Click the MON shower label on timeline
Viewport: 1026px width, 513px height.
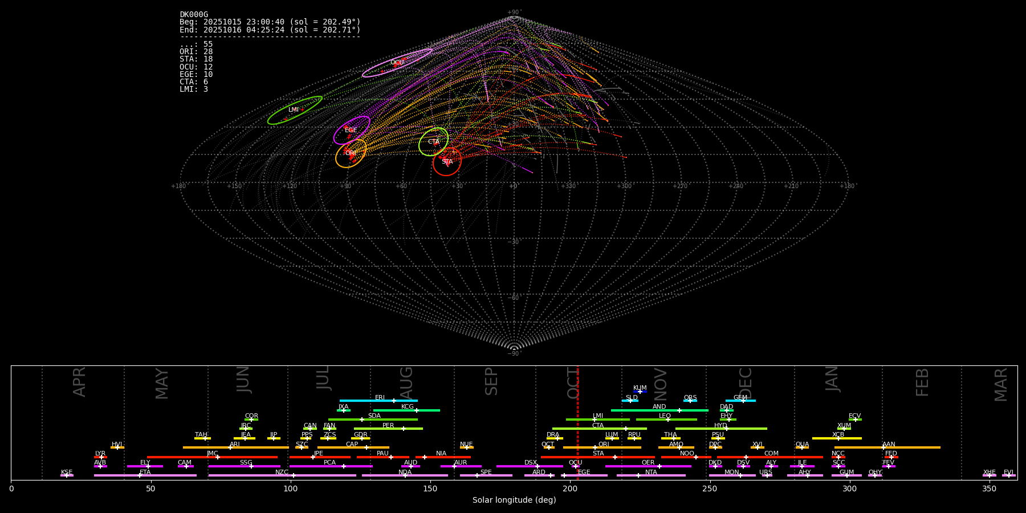point(732,473)
